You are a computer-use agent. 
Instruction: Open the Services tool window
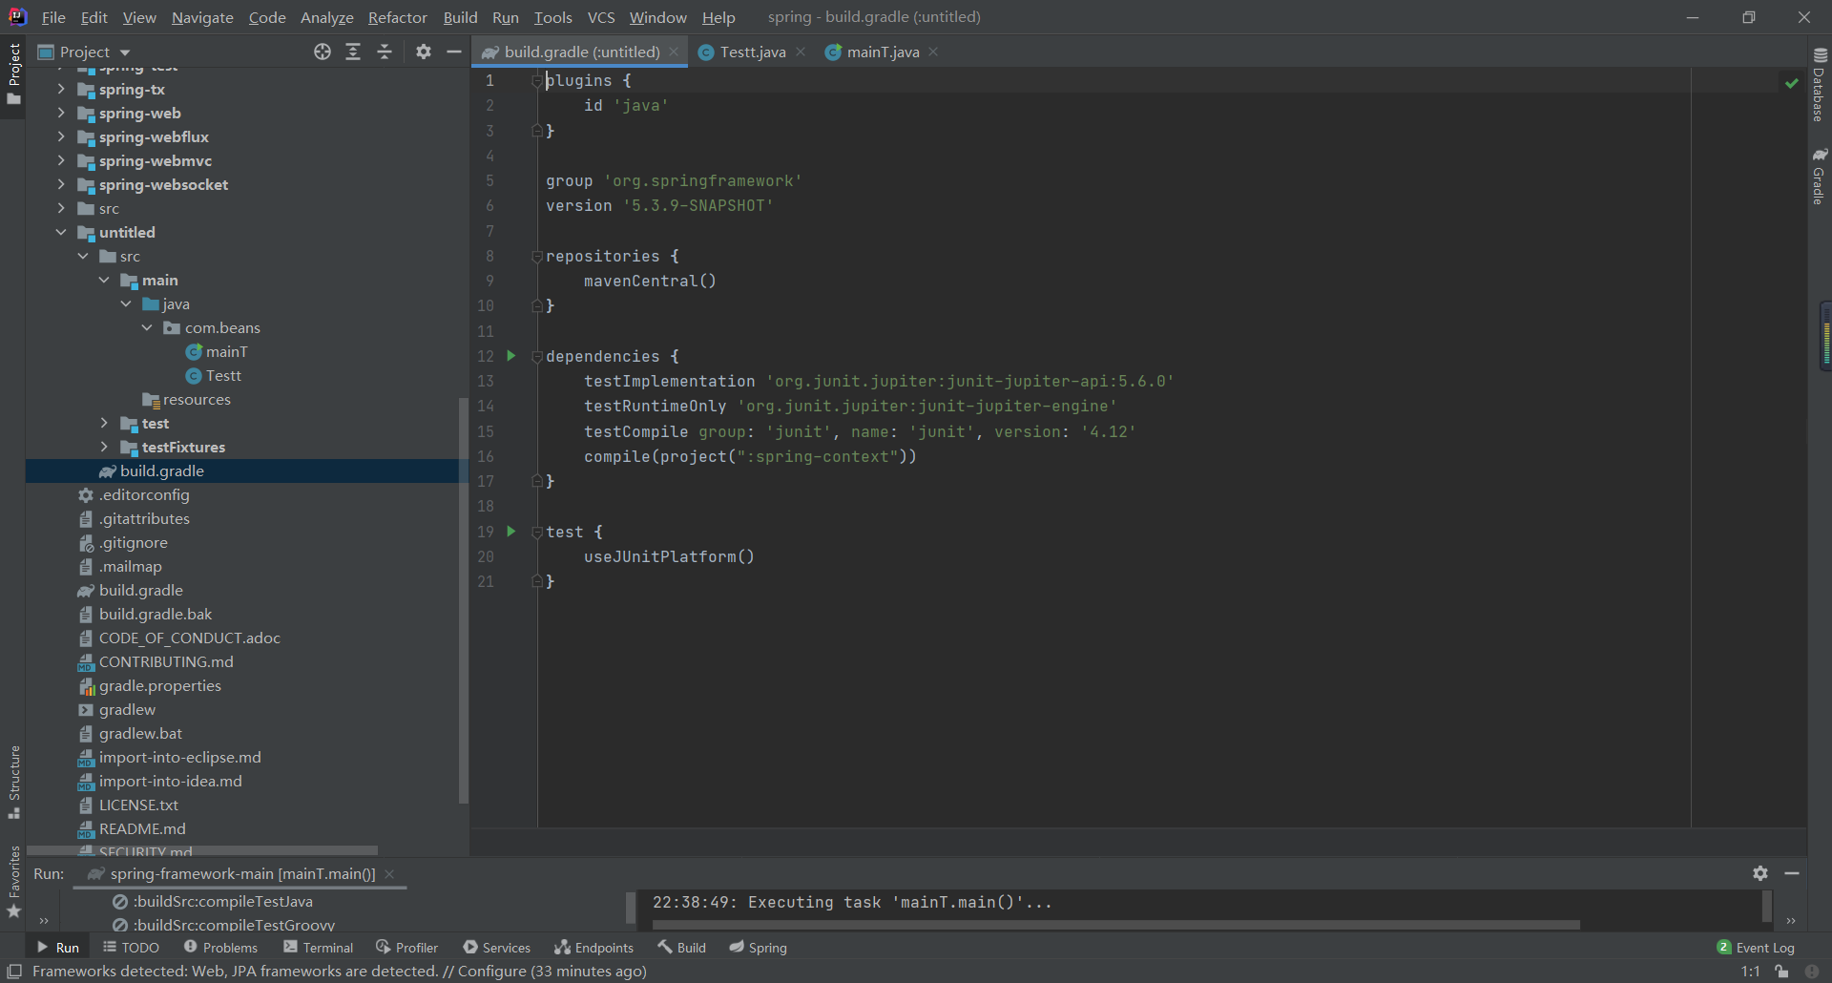(x=497, y=948)
